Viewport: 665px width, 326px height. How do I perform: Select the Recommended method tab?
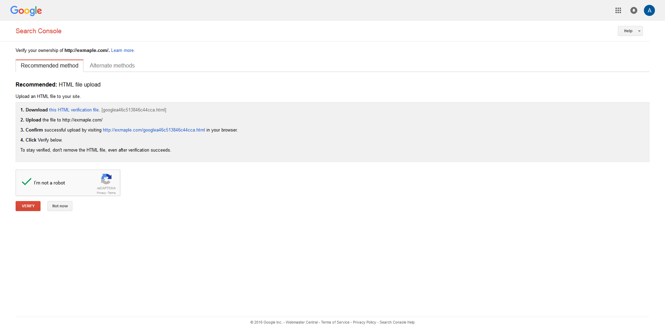pos(49,65)
